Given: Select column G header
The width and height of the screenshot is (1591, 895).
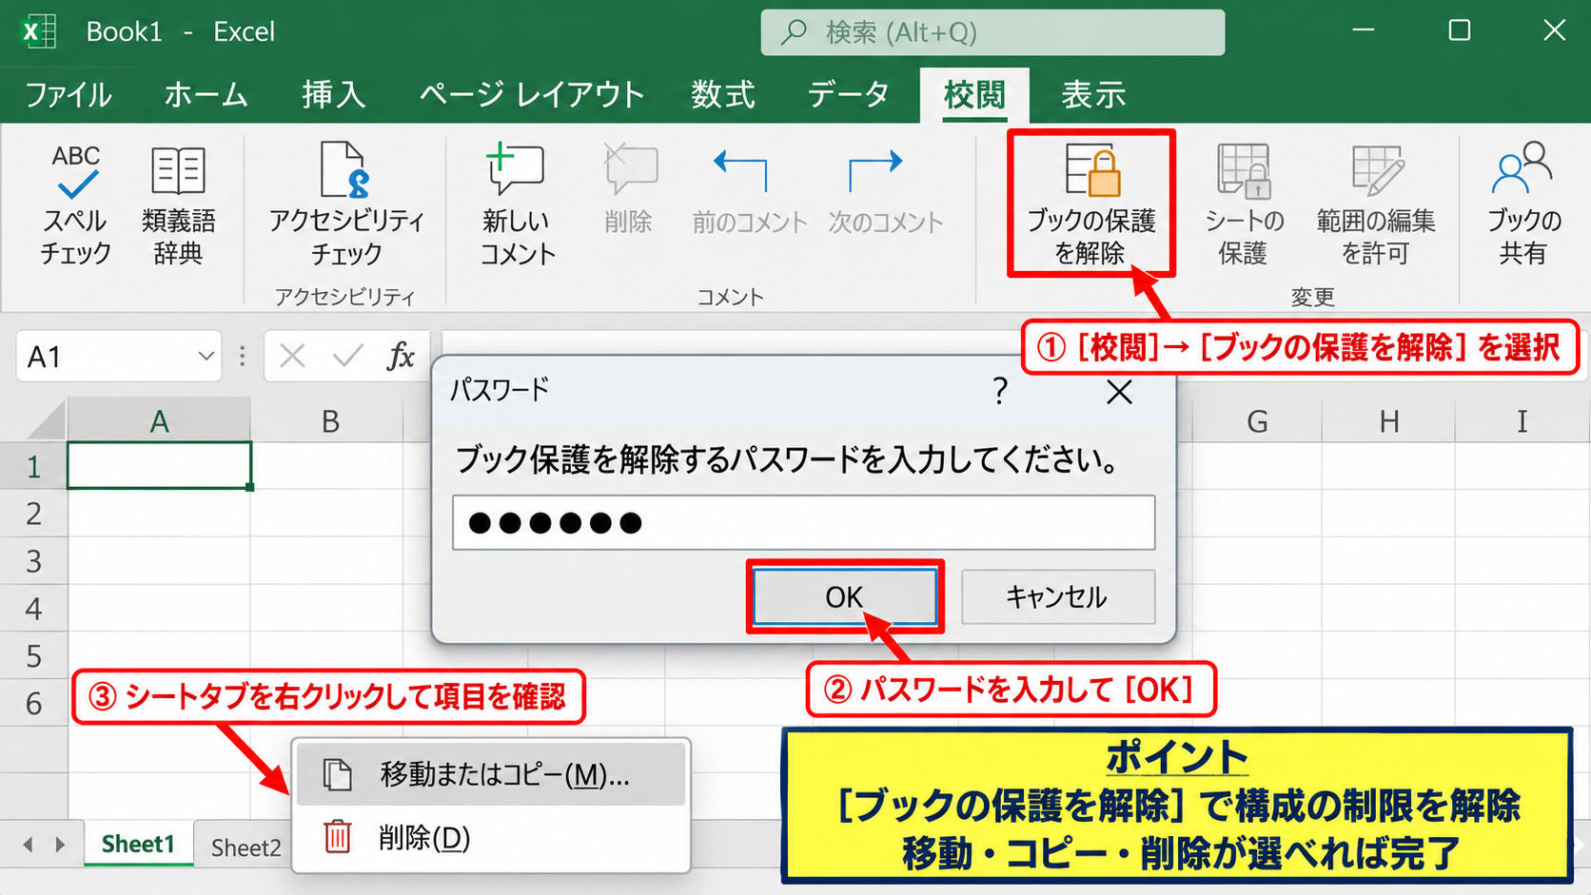Looking at the screenshot, I should pos(1257,420).
